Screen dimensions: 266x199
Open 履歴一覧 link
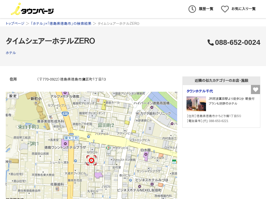point(206,9)
